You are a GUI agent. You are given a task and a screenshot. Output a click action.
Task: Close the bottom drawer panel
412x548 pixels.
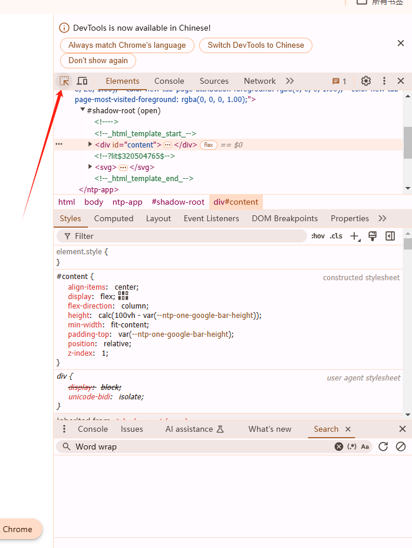(402, 429)
